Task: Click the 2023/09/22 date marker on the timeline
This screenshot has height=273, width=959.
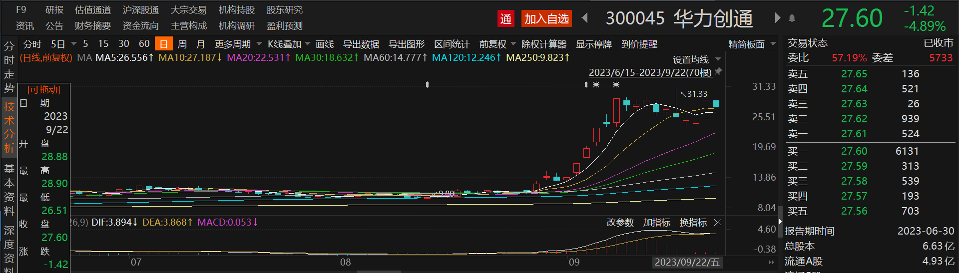Action: click(687, 262)
